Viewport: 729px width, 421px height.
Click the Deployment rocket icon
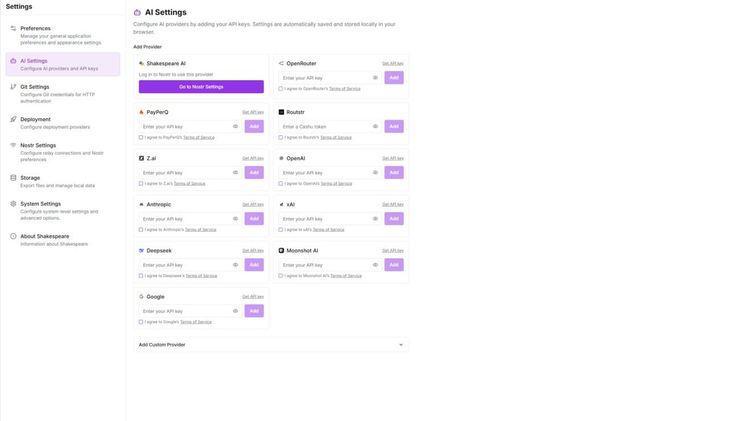[x=13, y=120]
